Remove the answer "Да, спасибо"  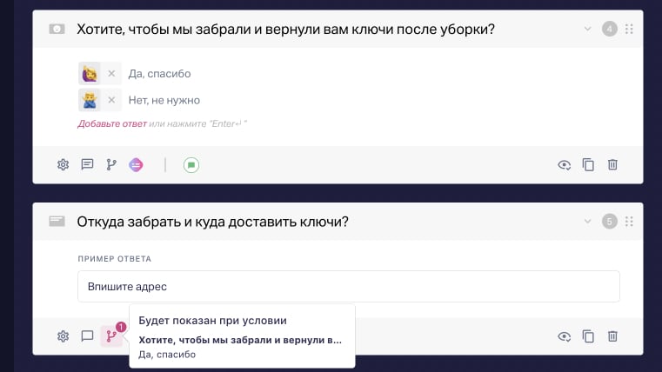[111, 74]
